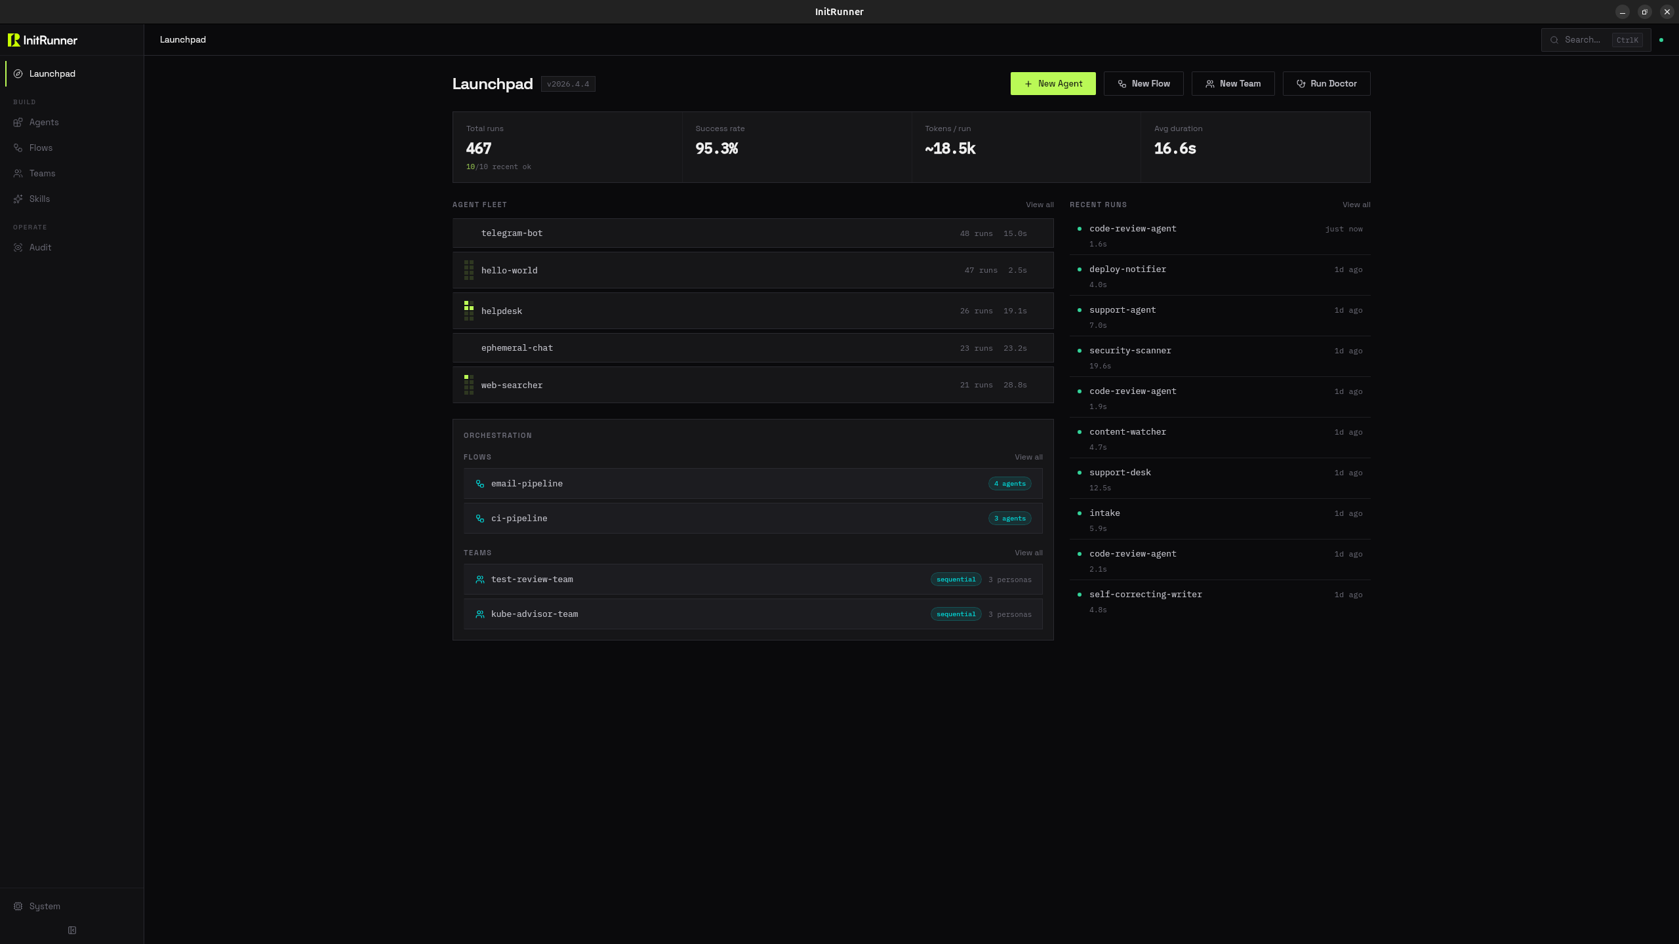Click the 3 agents badge

click(1010, 519)
